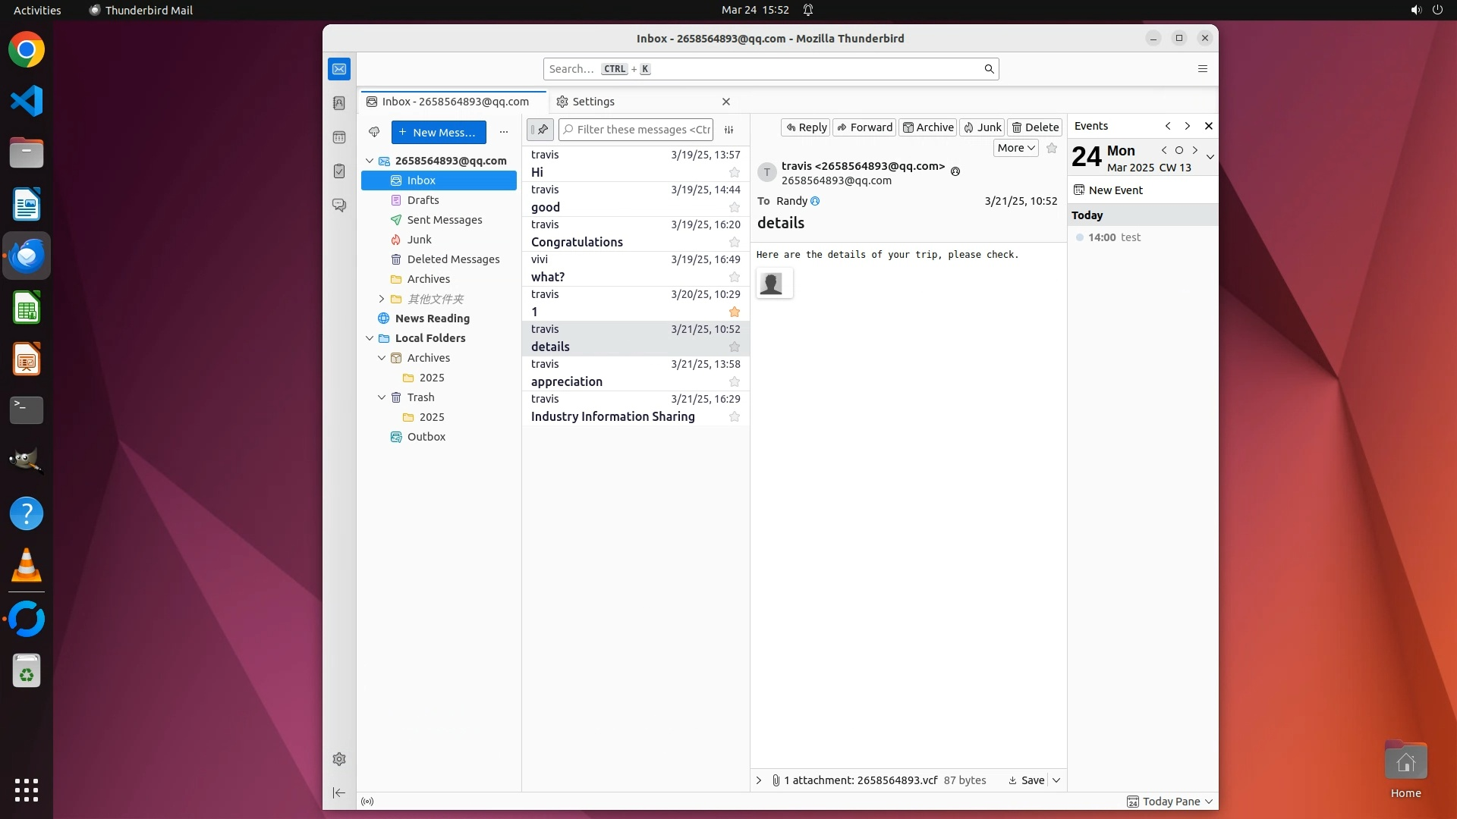
Task: Click the Filter these messages field
Action: 642,130
